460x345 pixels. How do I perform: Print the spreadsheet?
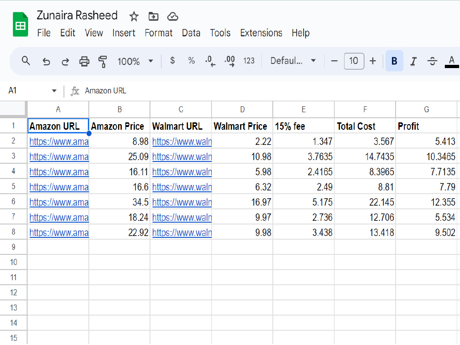click(x=84, y=61)
